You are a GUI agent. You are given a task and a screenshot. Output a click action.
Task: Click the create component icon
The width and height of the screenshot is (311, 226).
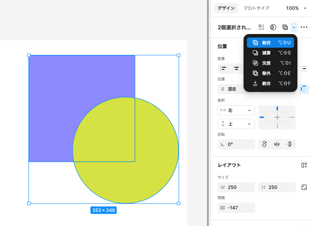(x=262, y=27)
